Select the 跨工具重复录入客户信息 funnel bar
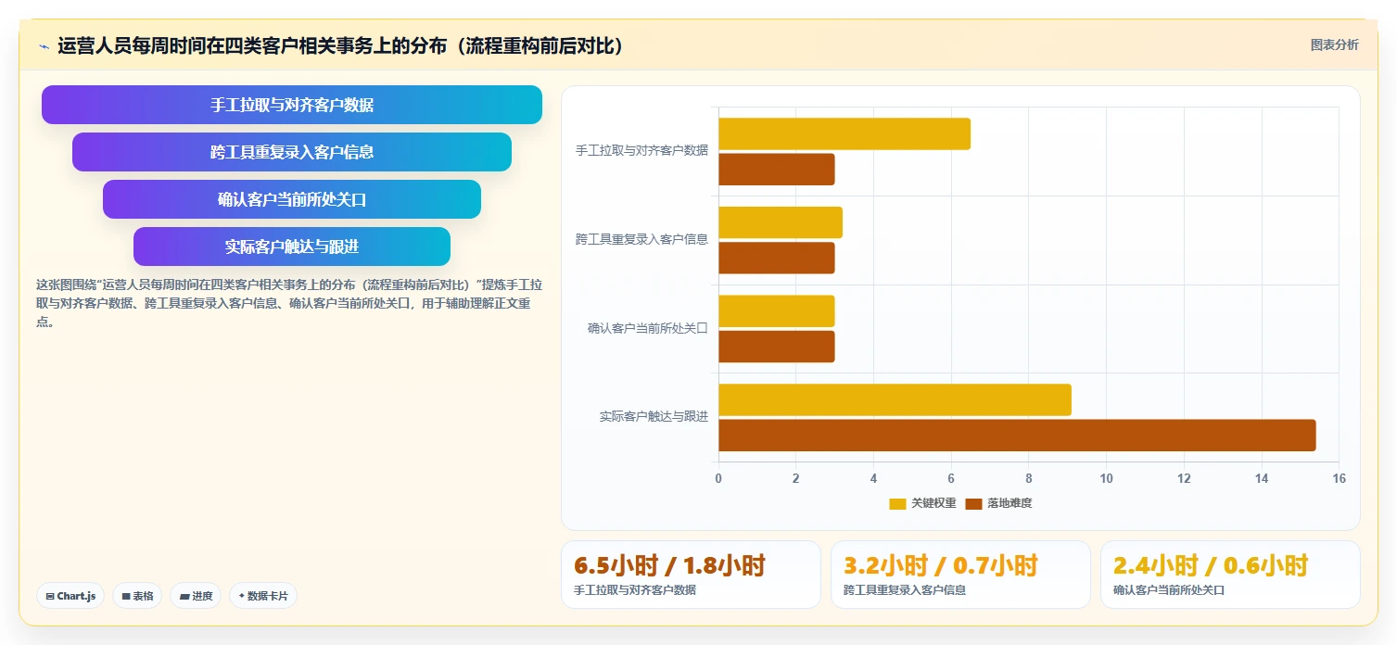Screen dimensions: 1397x645 292,152
